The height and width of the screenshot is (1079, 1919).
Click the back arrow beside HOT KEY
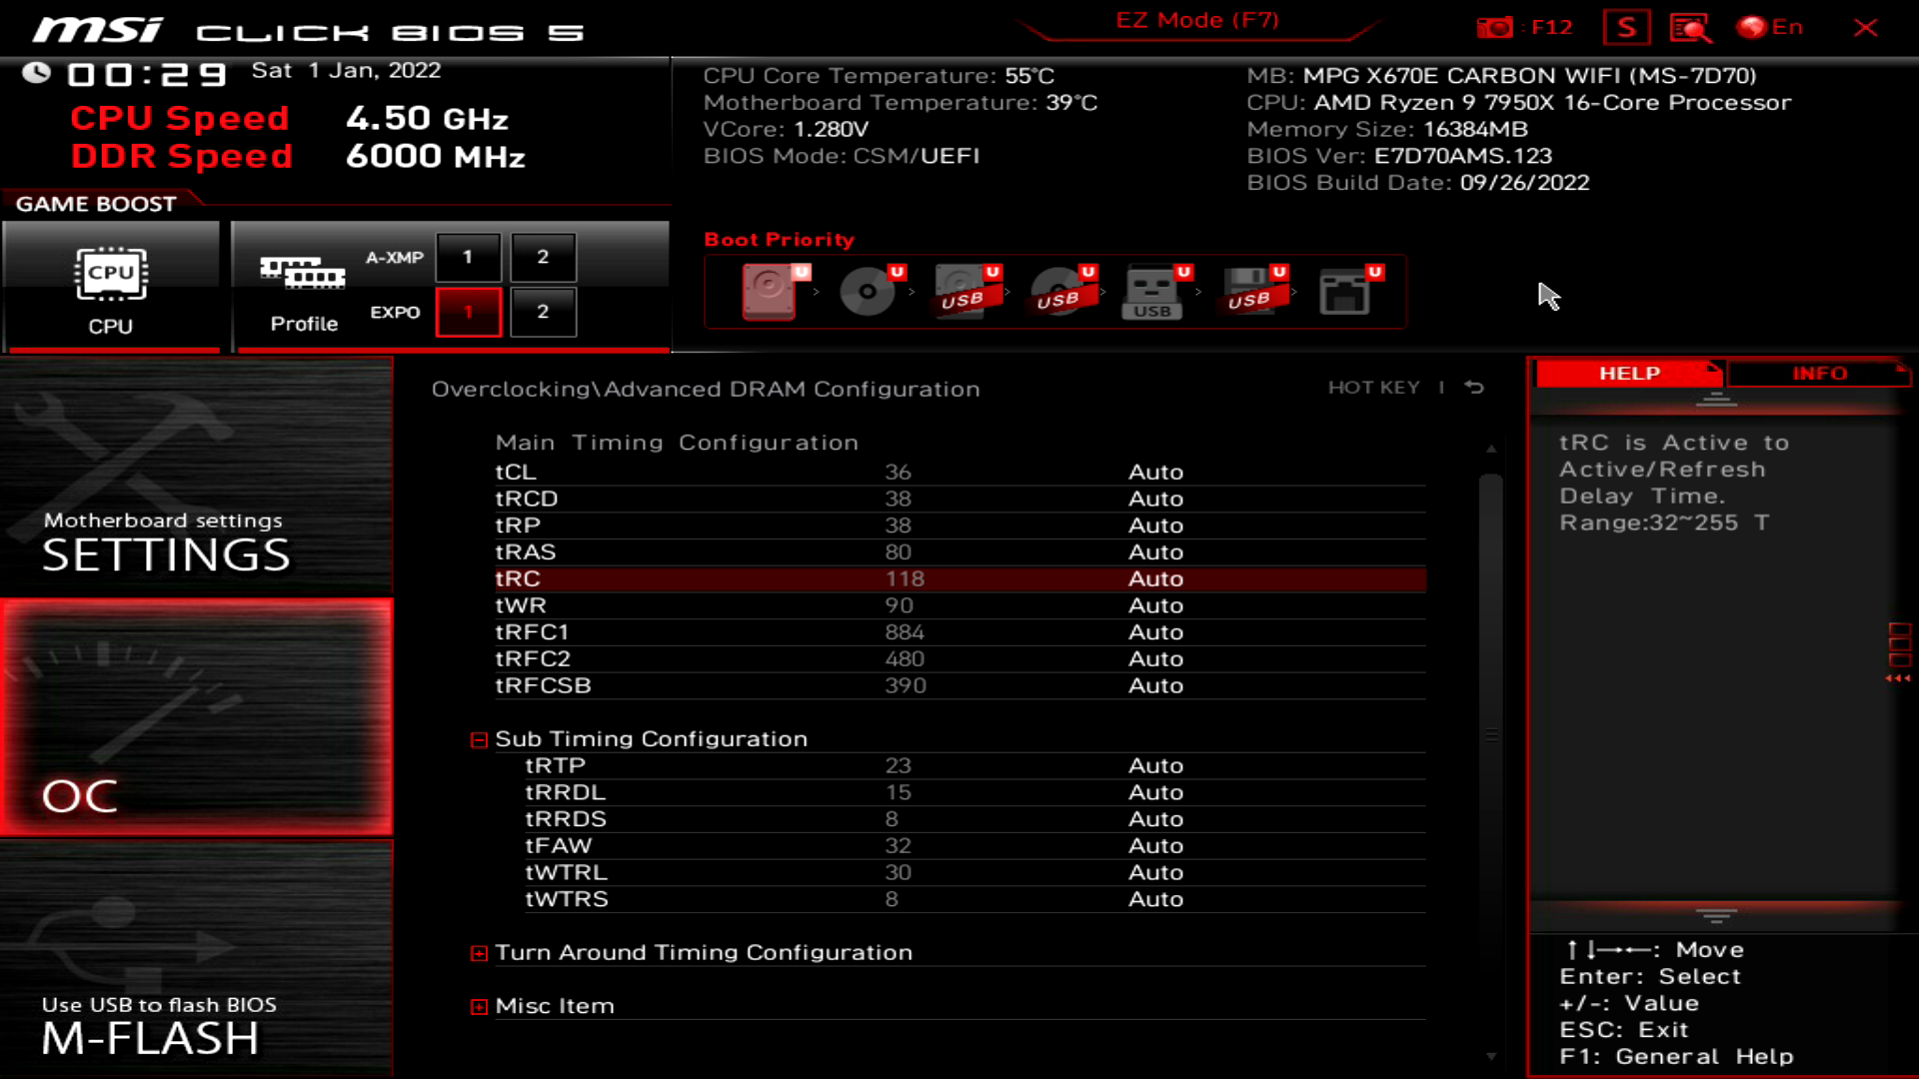click(1474, 387)
